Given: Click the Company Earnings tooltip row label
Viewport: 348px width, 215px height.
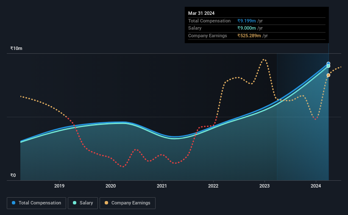Looking at the screenshot, I should 208,36.
